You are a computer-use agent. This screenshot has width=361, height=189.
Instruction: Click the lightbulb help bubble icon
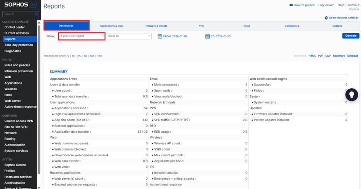click(x=351, y=95)
